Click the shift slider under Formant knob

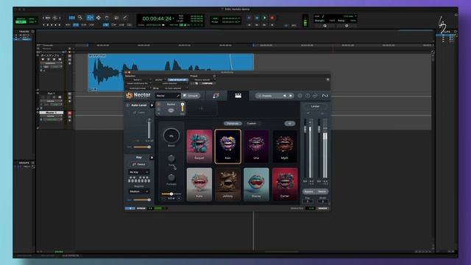coord(171,194)
